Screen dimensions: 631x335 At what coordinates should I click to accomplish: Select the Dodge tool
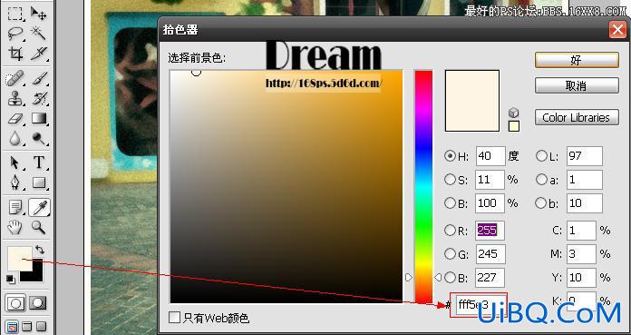tap(39, 138)
